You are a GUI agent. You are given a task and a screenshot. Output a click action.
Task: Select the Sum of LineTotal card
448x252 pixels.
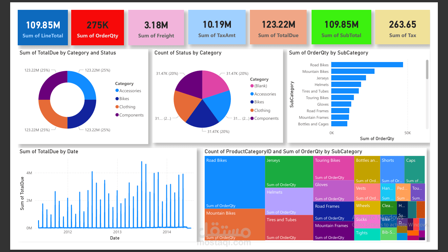point(43,28)
